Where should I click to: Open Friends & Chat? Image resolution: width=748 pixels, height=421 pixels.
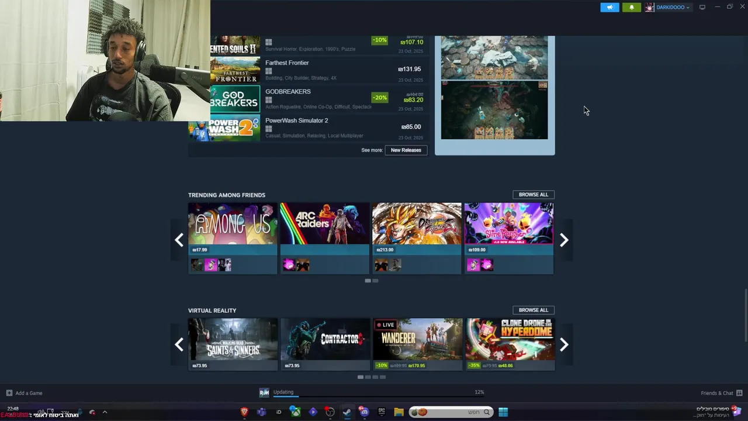pyautogui.click(x=721, y=393)
